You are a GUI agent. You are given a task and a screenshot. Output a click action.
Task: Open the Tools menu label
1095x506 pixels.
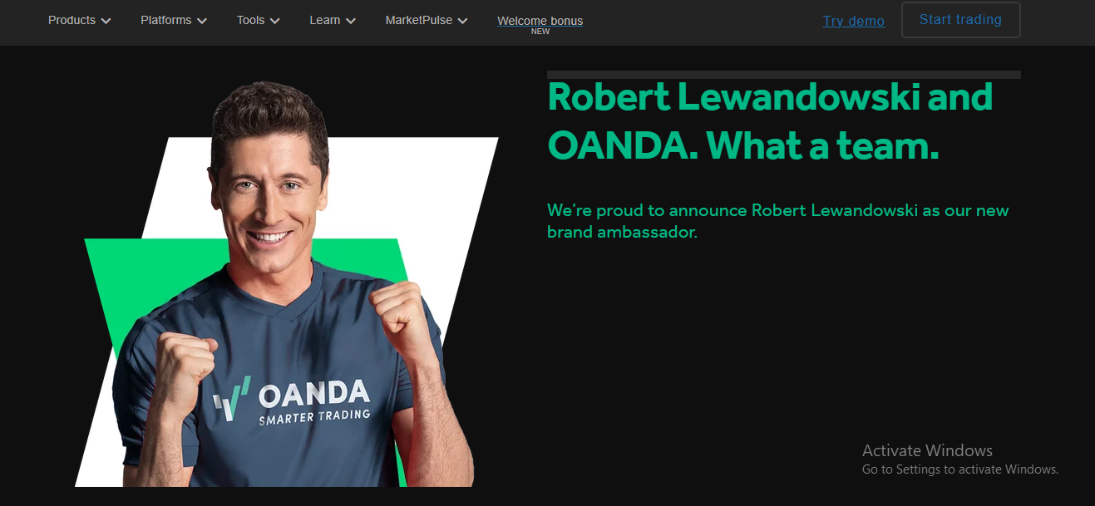250,20
